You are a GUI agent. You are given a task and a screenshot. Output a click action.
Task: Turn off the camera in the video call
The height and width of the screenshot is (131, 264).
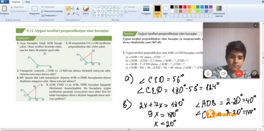point(223,73)
